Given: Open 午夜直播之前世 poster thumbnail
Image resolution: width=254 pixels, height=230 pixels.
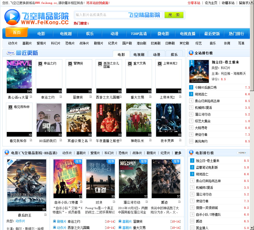Looking at the screenshot, I should tap(109, 120).
